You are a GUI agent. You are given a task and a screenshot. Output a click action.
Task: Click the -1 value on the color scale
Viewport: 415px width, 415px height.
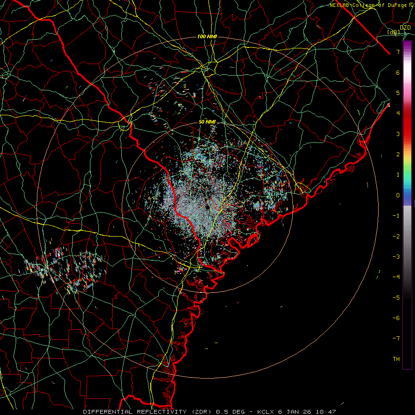coord(396,216)
